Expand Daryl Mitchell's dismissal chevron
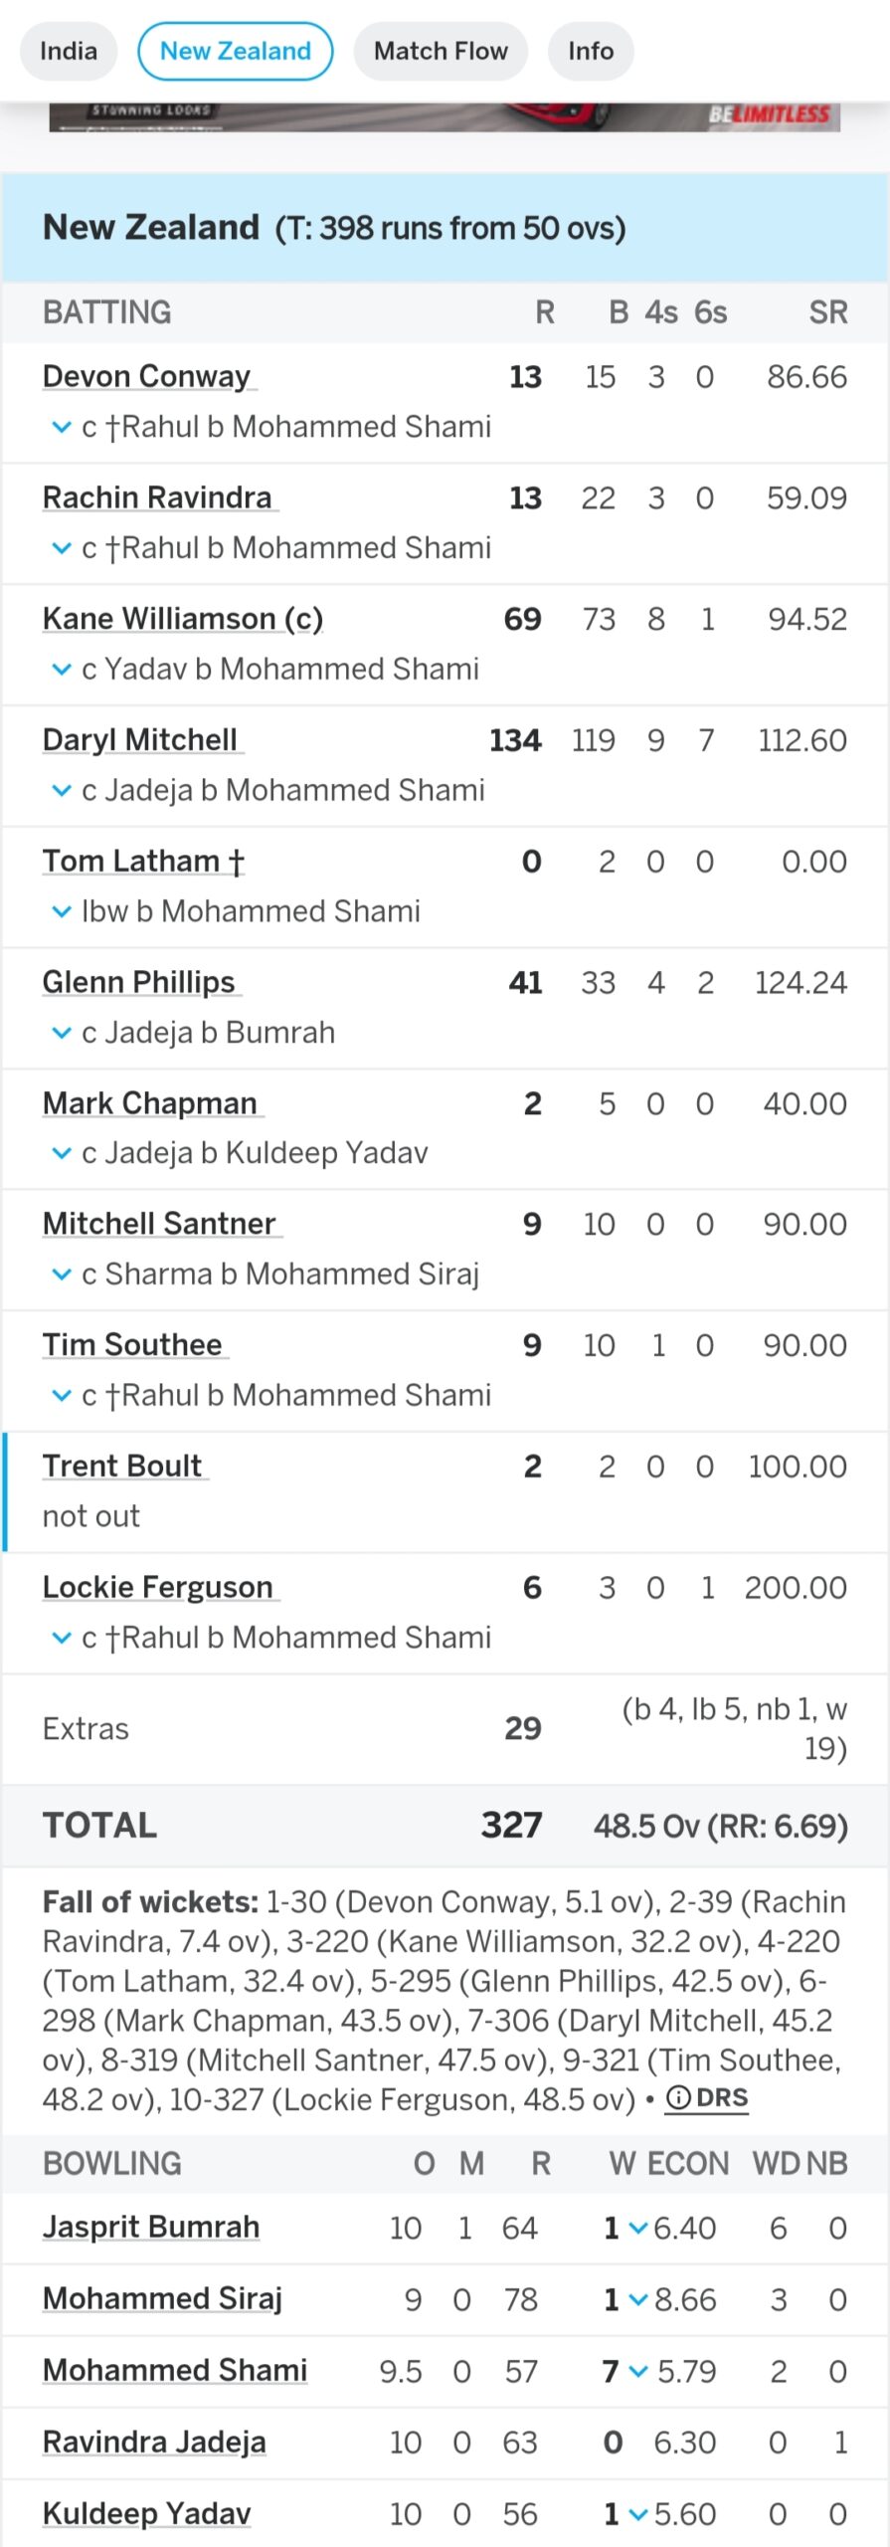This screenshot has width=890, height=2547. pos(62,791)
